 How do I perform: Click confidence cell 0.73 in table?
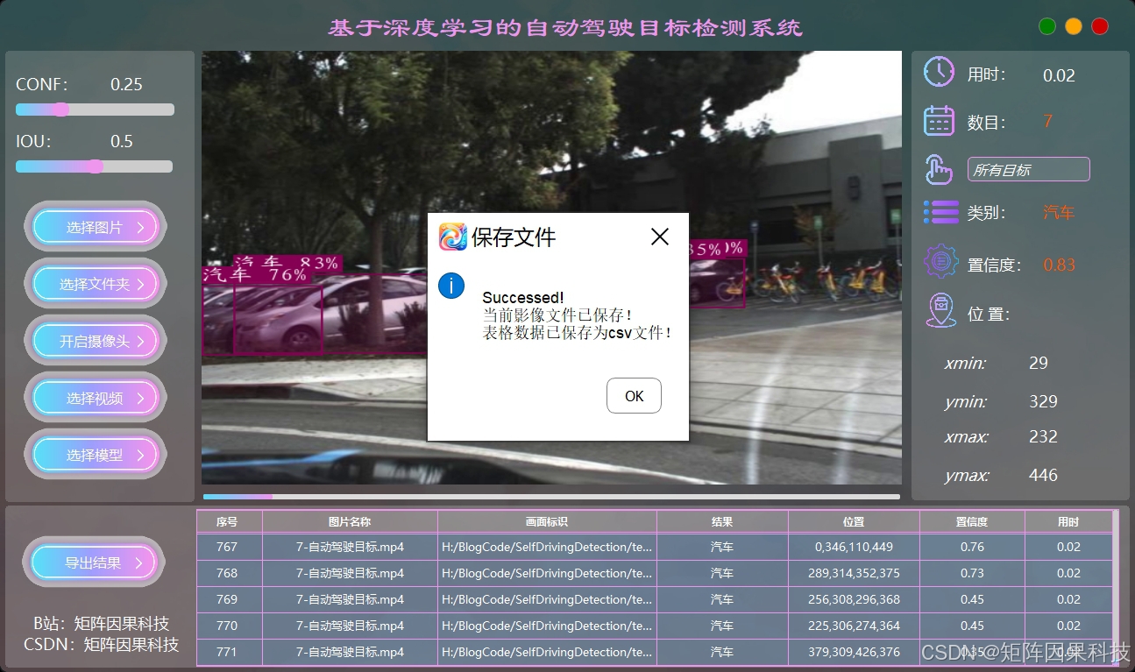point(972,573)
